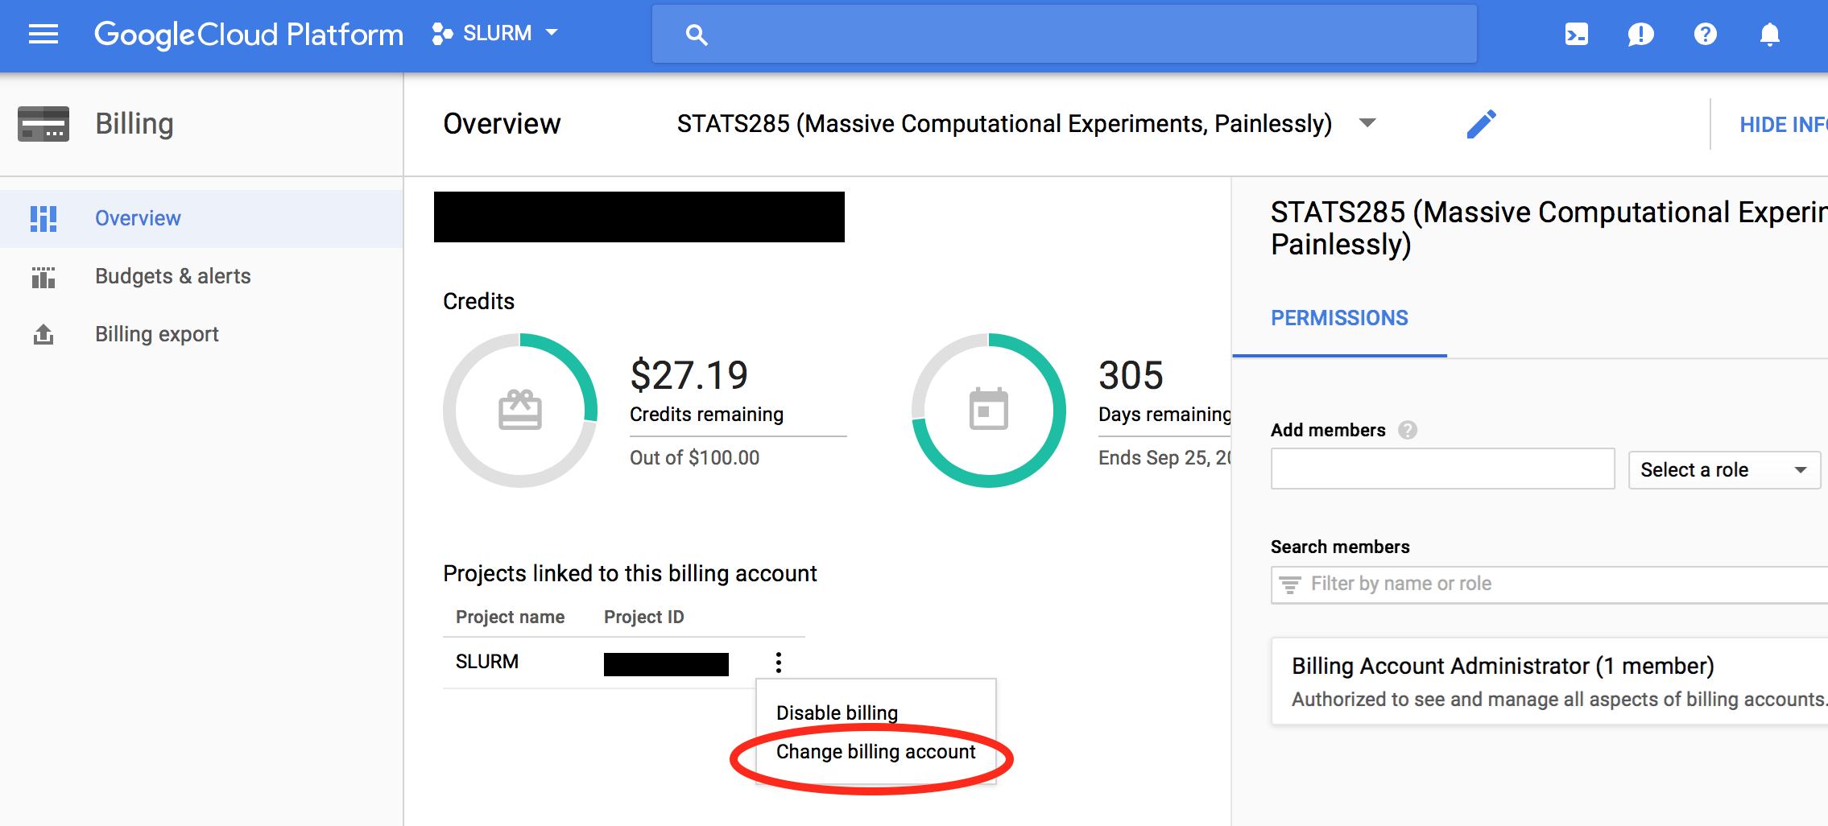Image resolution: width=1828 pixels, height=826 pixels.
Task: Switch to the PERMISSIONS tab
Action: point(1339,318)
